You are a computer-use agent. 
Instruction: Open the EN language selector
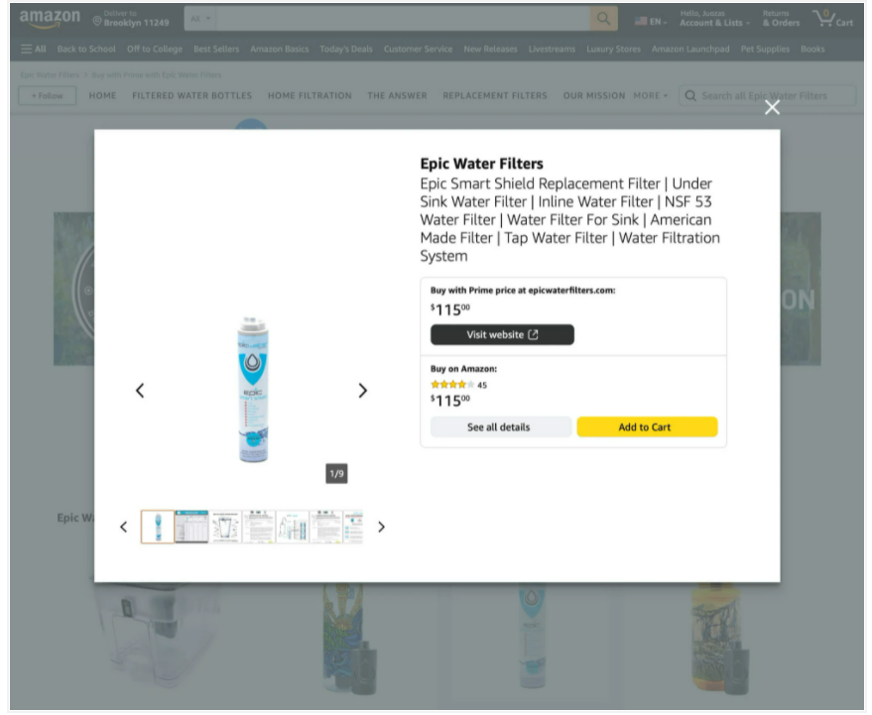pos(651,20)
